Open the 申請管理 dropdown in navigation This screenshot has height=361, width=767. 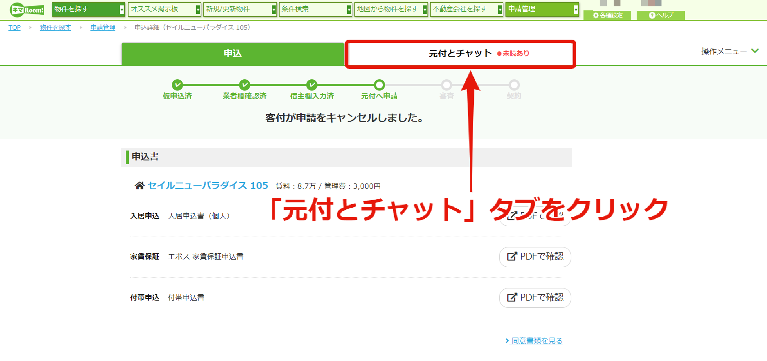(542, 9)
